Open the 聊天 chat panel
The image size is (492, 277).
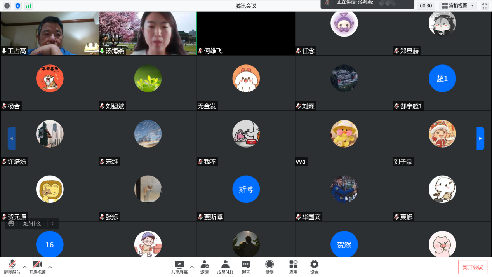coord(245,267)
